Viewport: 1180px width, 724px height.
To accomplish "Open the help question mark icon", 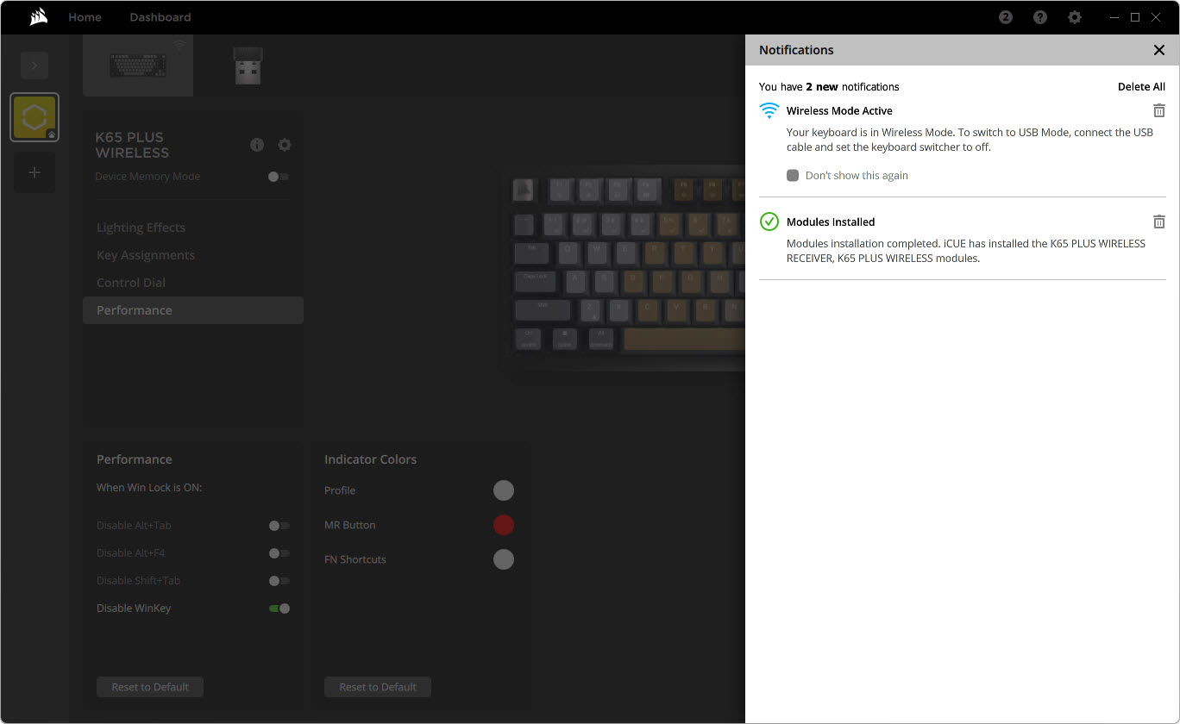I will point(1040,17).
